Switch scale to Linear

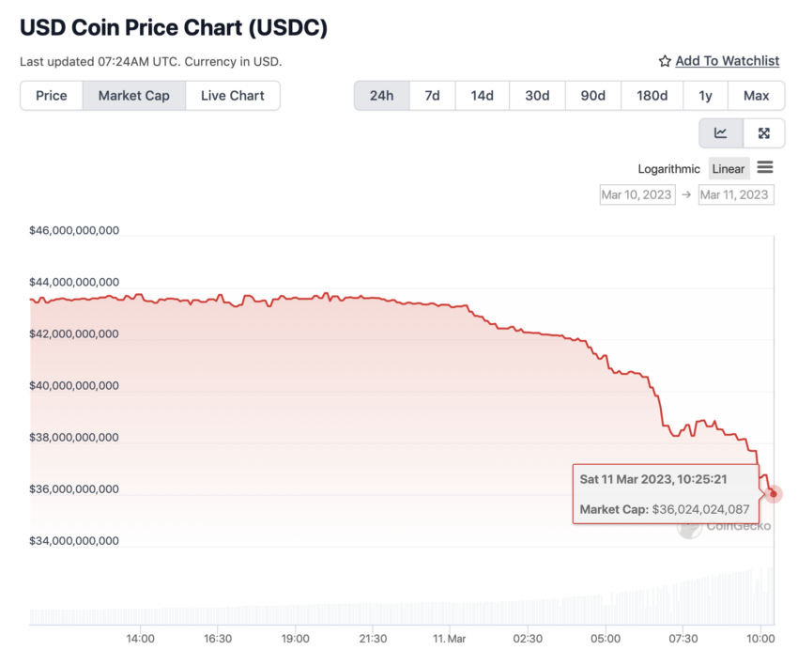click(x=729, y=169)
